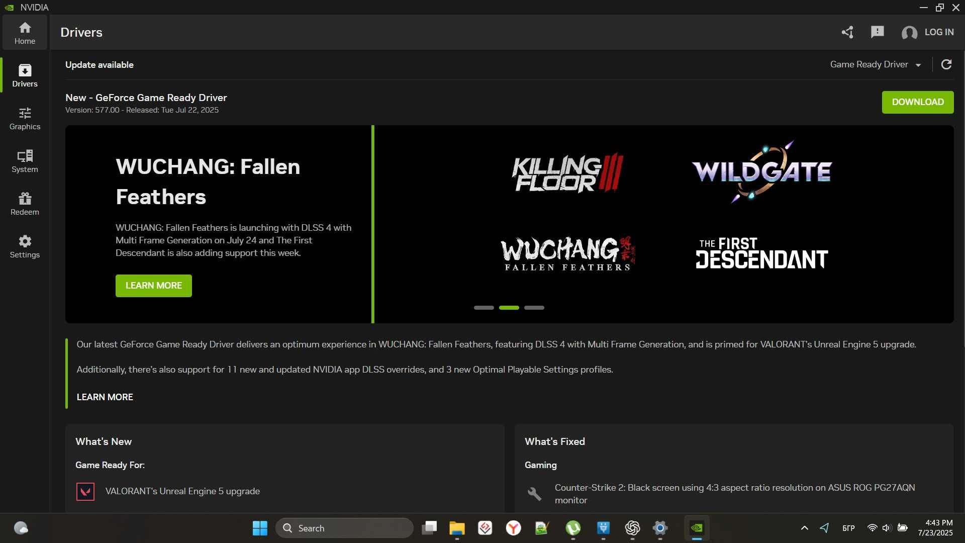Open the weather widget on the taskbar
The image size is (965, 543).
click(21, 528)
